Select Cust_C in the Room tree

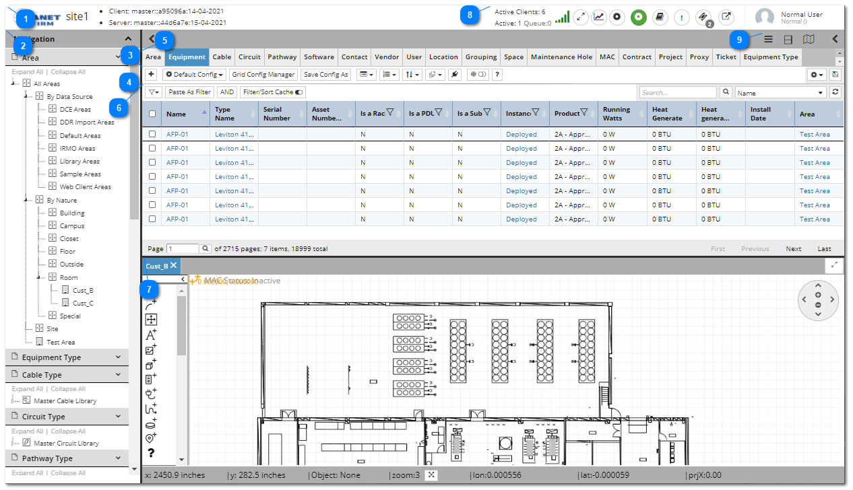coord(83,303)
